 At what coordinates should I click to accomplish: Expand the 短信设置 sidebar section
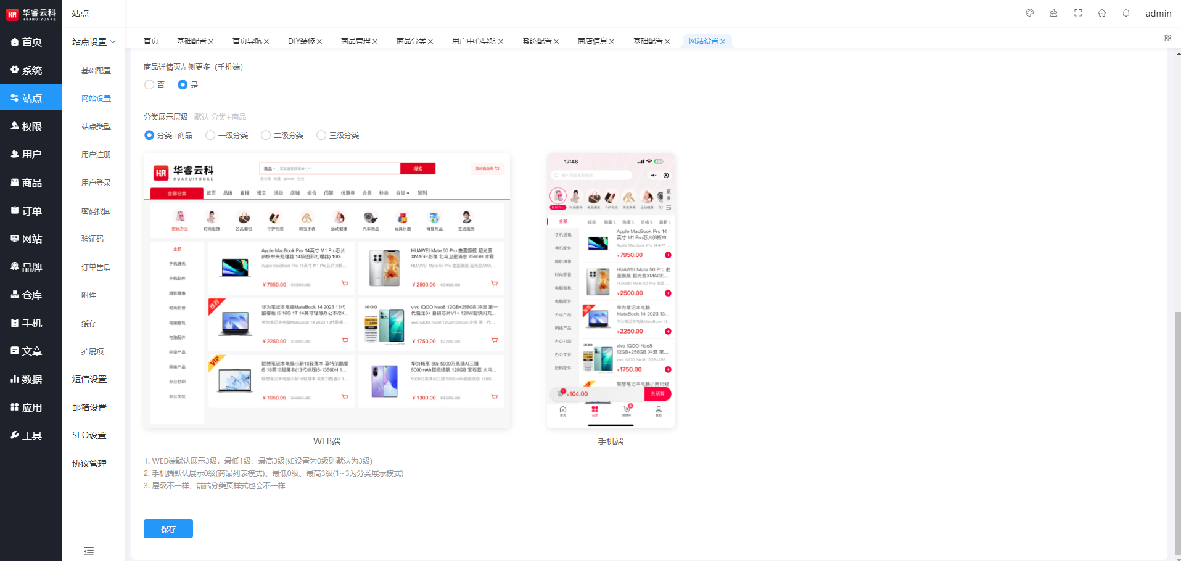point(89,379)
